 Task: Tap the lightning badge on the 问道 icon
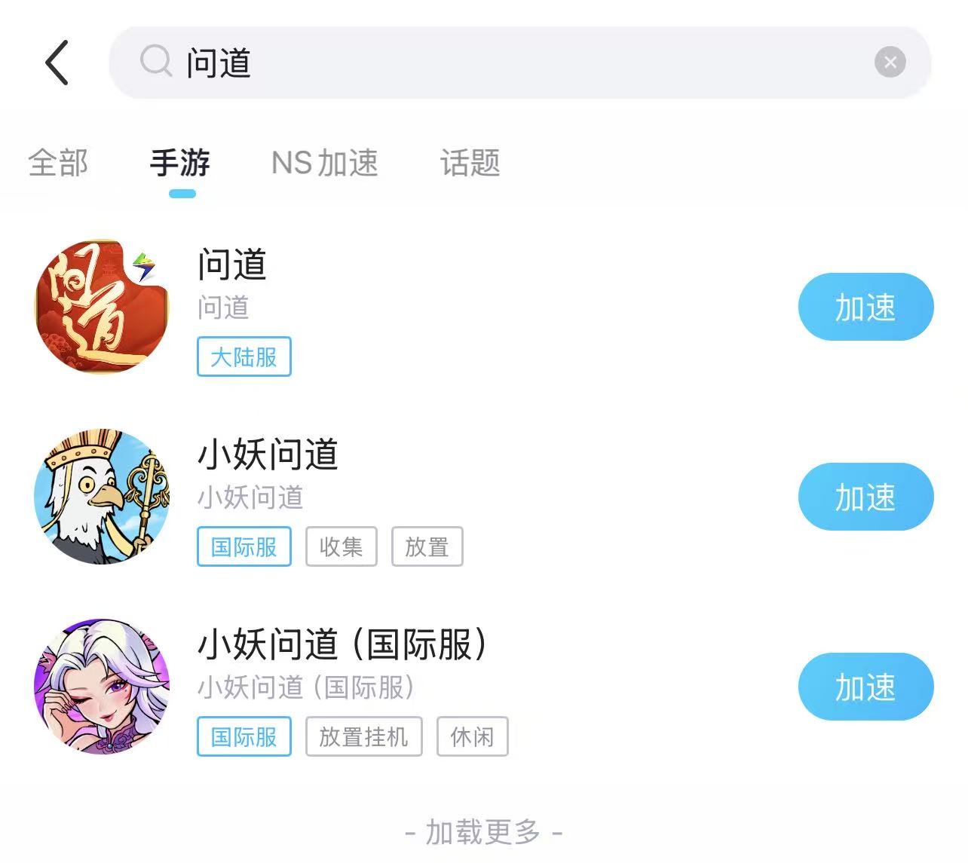pos(145,266)
